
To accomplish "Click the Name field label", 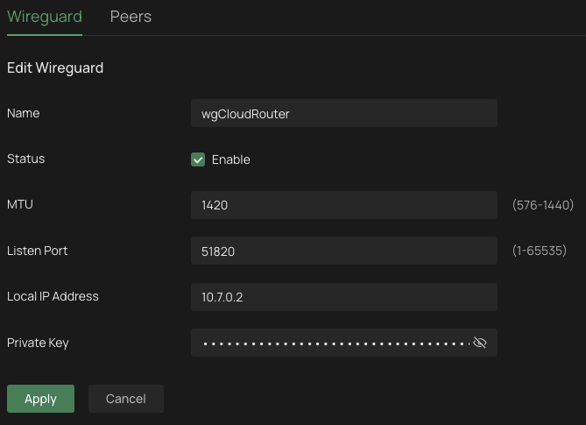I will [24, 113].
